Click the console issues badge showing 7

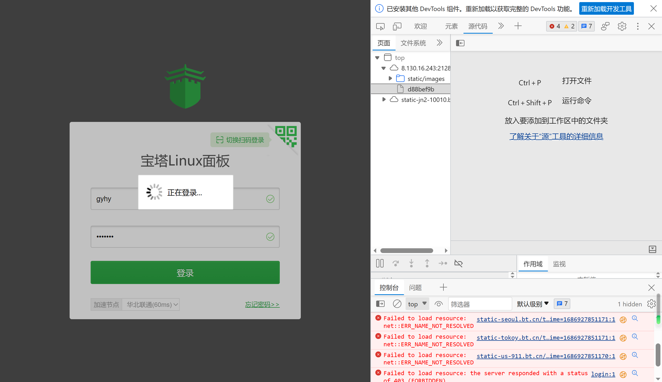[562, 304]
